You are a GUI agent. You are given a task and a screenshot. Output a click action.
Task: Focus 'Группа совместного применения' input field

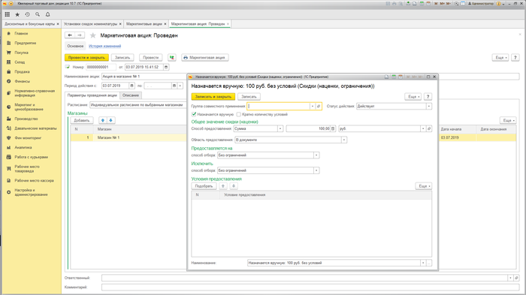coord(279,107)
